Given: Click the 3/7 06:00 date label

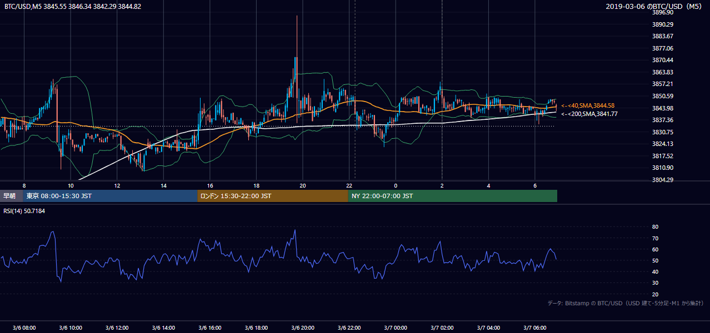Looking at the screenshot, I should pos(535,328).
